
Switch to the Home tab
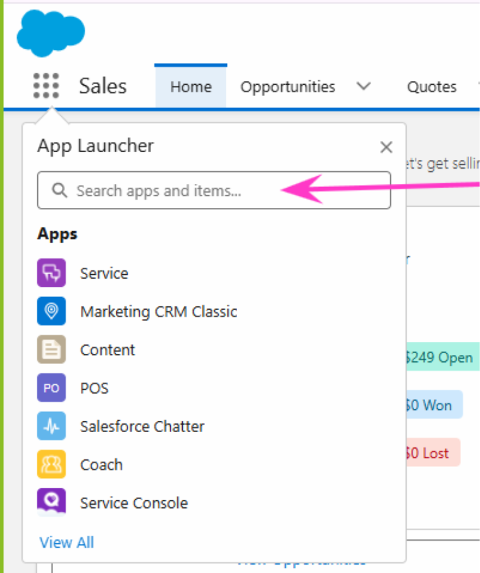(x=191, y=87)
